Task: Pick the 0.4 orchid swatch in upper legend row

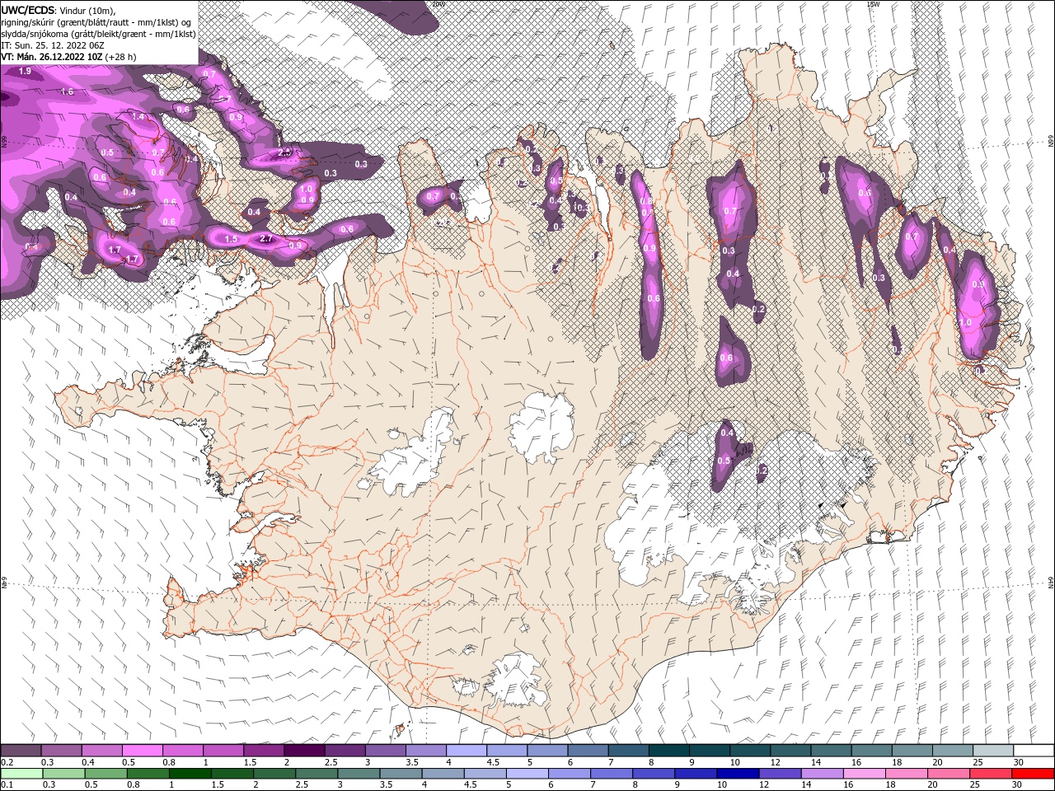Action: coord(101,751)
